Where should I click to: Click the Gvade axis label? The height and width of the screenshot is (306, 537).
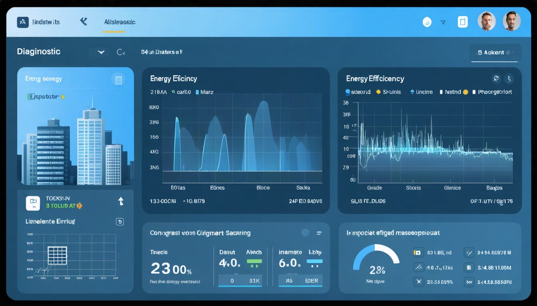[374, 188]
